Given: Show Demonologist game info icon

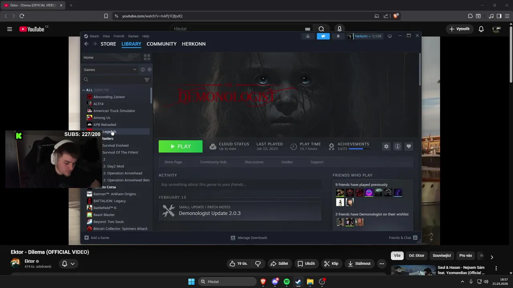Looking at the screenshot, I should (x=398, y=146).
